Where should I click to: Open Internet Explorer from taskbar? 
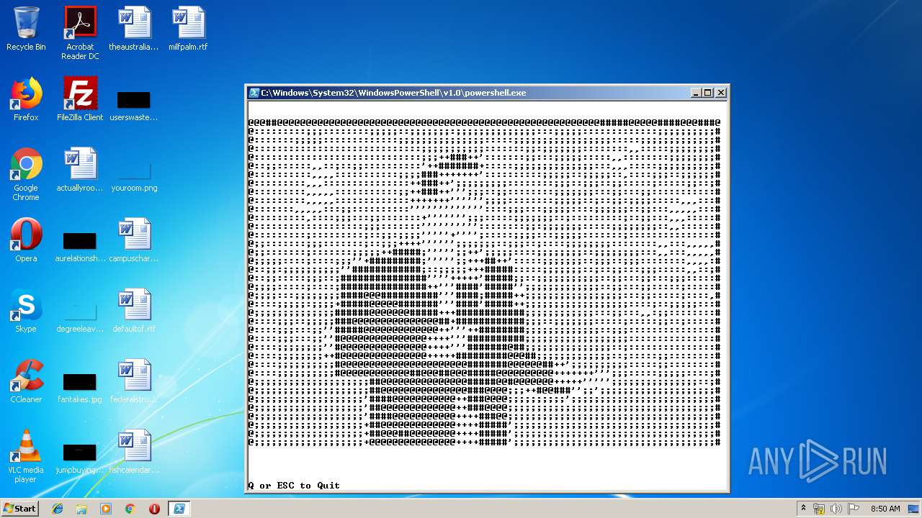[58, 509]
